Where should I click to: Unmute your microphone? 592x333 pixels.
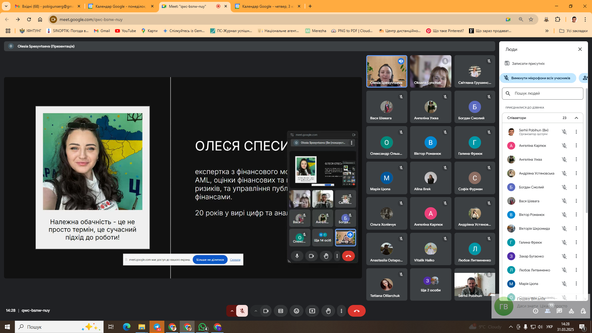click(242, 311)
